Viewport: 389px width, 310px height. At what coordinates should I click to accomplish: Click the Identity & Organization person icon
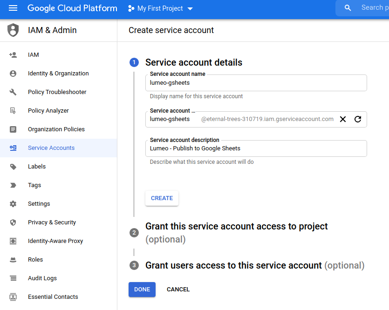point(13,74)
